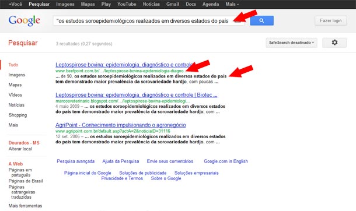356x211 pixels.
Task: Open Sobre o Google link
Action: tap(166, 178)
